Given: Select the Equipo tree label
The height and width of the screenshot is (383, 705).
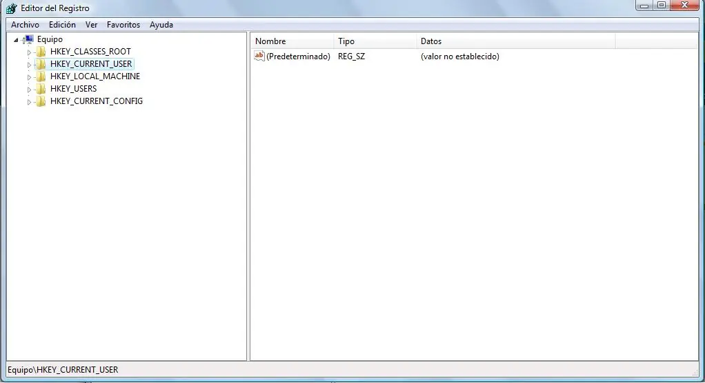Looking at the screenshot, I should click(50, 39).
